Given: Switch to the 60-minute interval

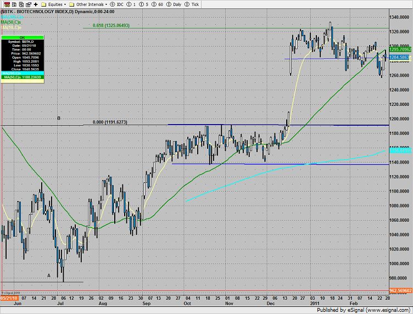Looking at the screenshot, I should click(x=157, y=4).
